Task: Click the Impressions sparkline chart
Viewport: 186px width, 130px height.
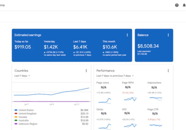Action: [x=156, y=98]
